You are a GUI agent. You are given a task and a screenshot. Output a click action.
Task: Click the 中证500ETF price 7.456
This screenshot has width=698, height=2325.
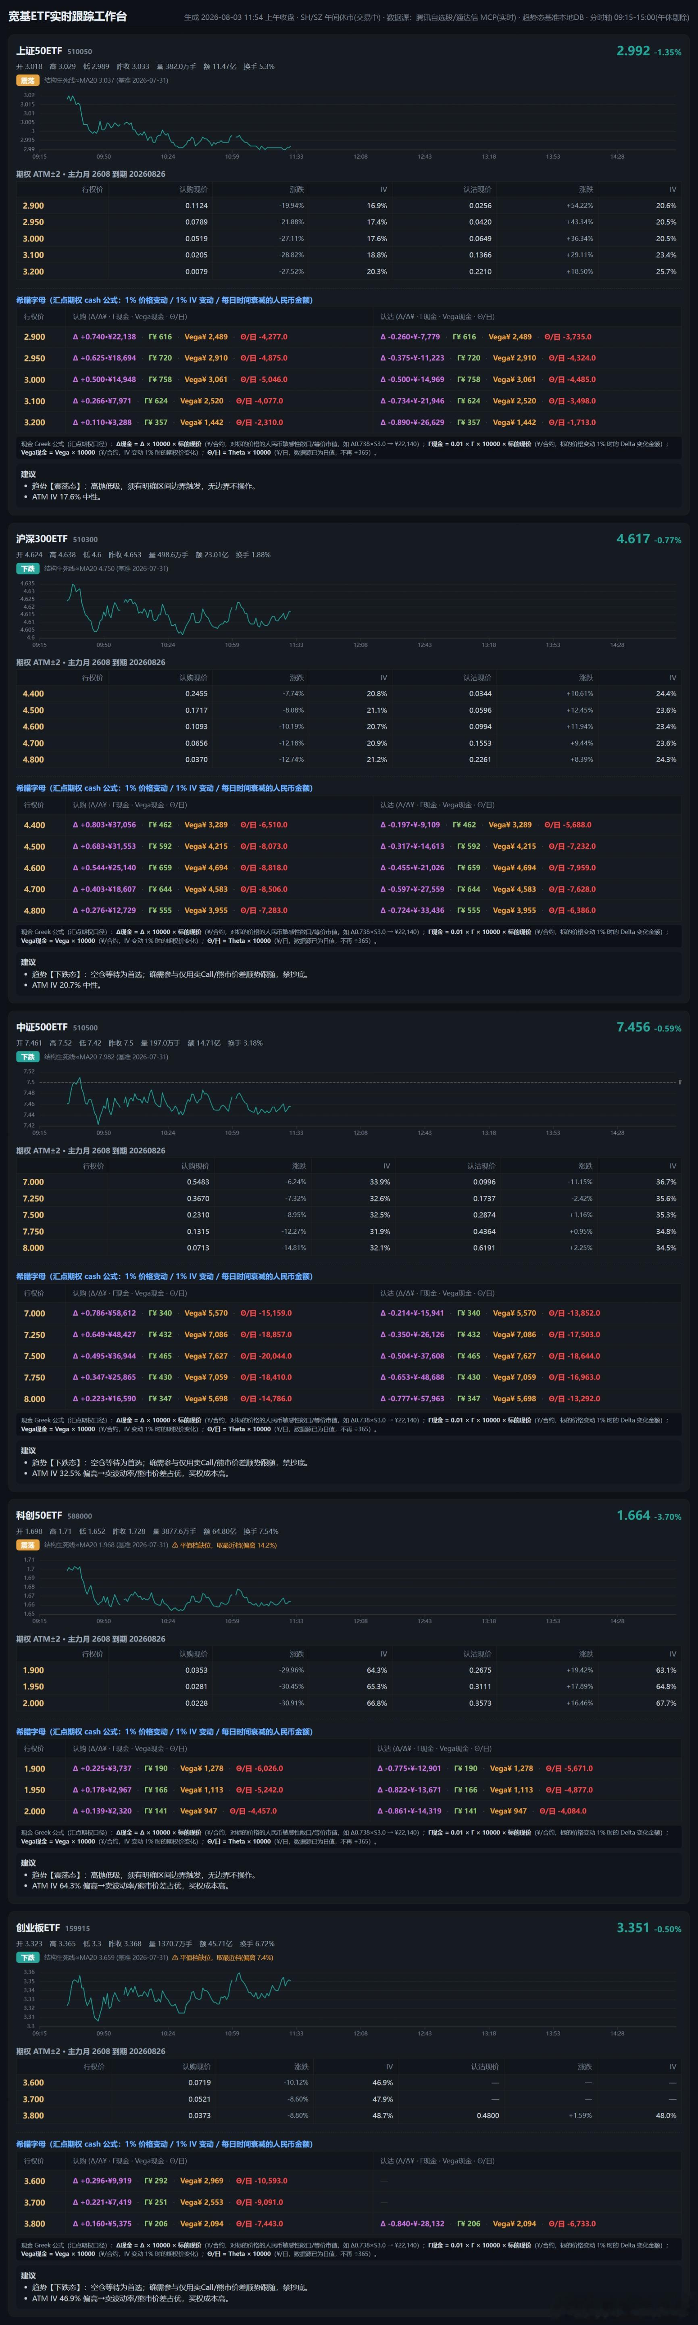633,1027
